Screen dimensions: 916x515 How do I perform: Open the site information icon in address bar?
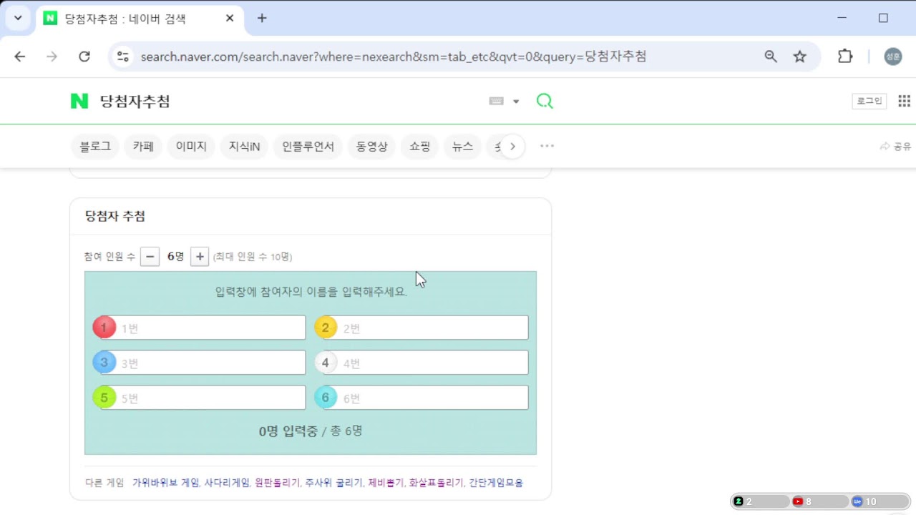coord(123,57)
